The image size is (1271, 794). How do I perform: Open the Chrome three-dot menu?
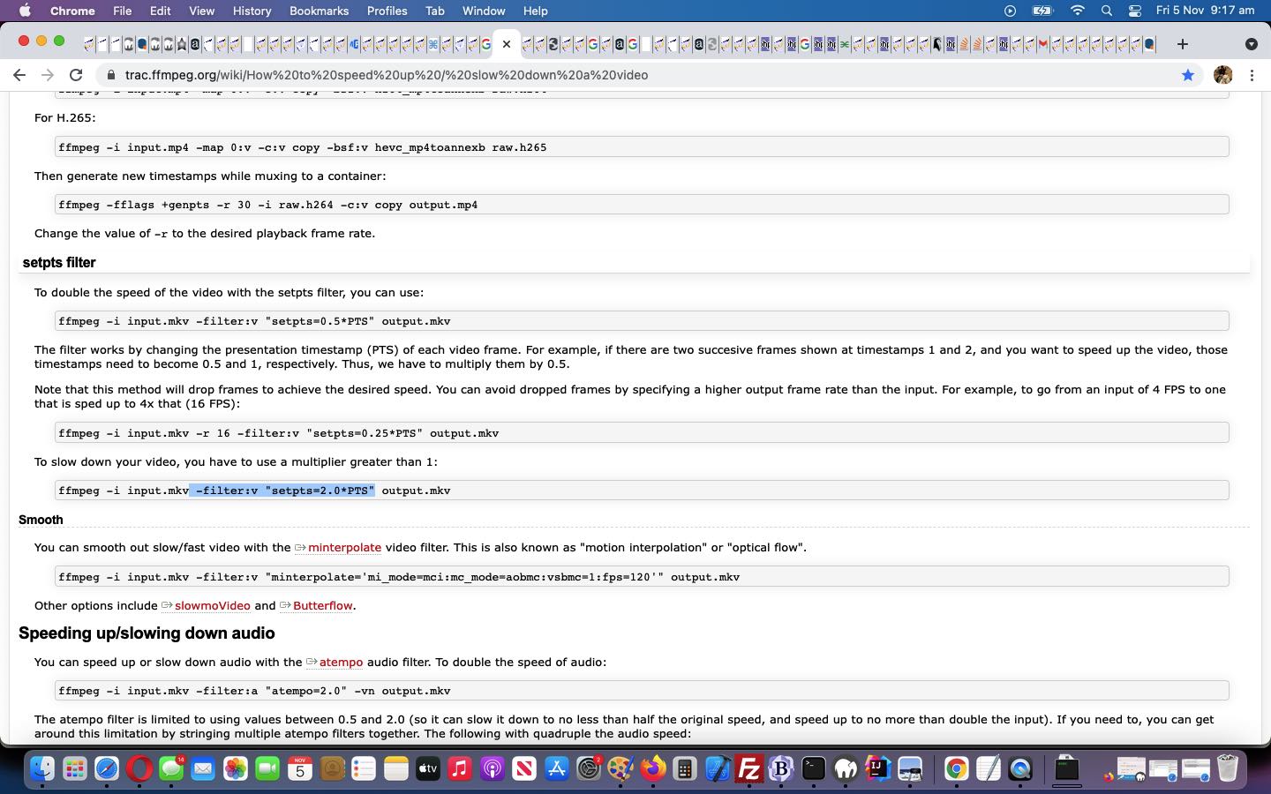pyautogui.click(x=1252, y=75)
